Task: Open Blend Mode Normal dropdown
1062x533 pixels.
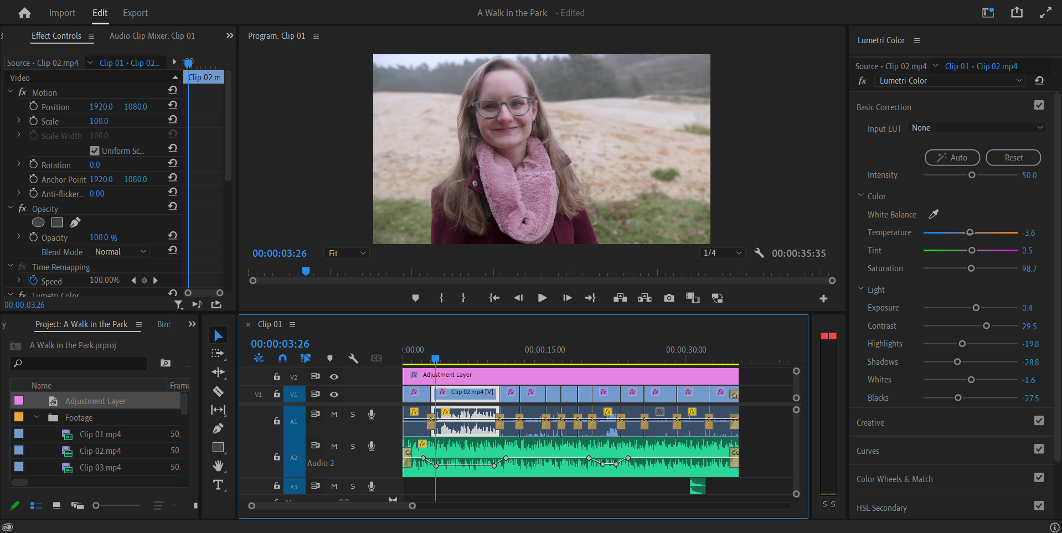Action: (x=120, y=252)
